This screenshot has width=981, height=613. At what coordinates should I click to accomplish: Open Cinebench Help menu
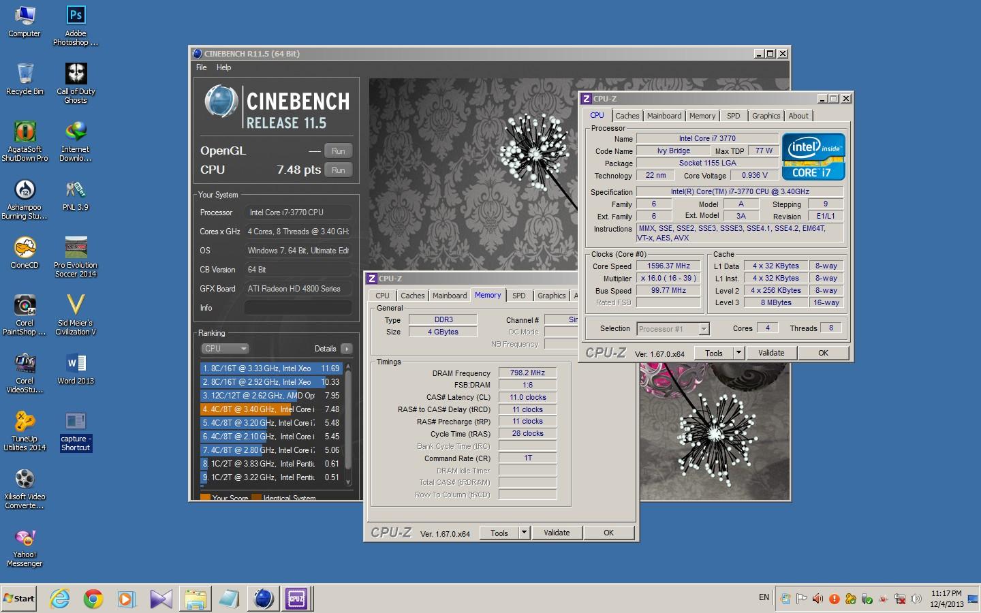(223, 67)
